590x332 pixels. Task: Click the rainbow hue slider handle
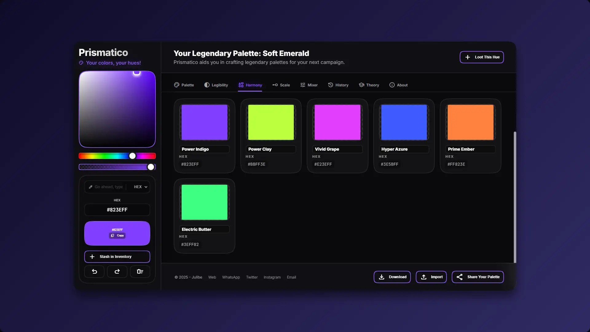(x=132, y=156)
